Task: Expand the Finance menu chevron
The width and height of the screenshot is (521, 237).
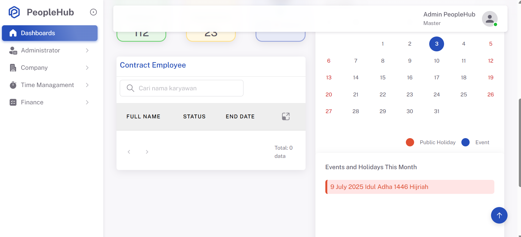Action: point(87,102)
